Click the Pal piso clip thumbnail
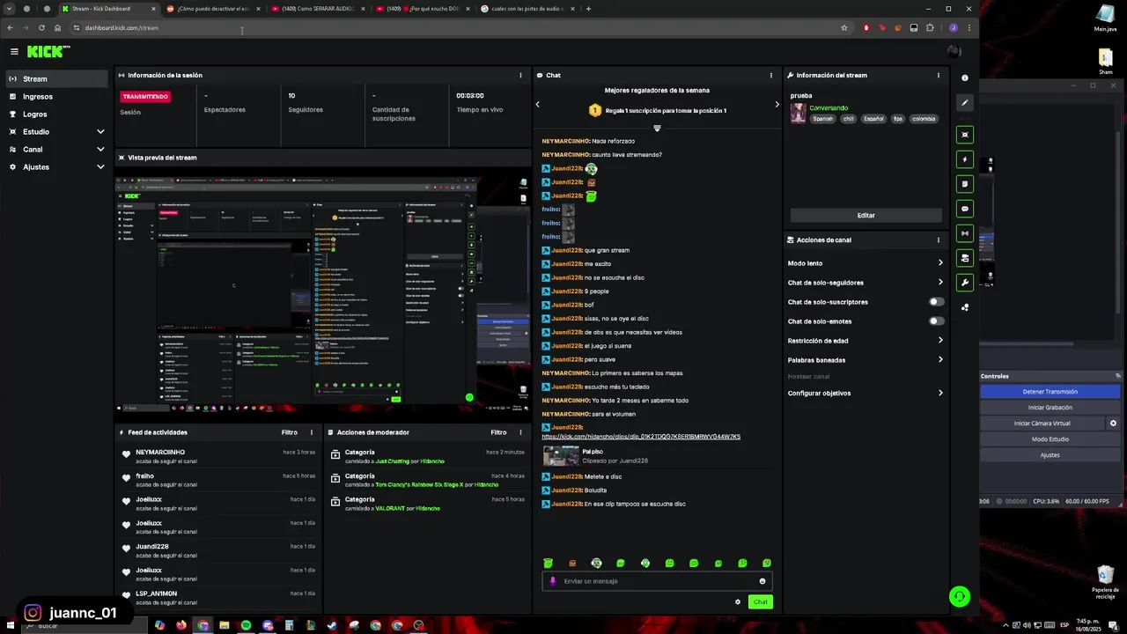 (x=561, y=456)
